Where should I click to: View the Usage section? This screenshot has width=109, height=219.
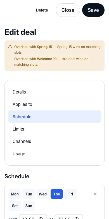pos(54,154)
